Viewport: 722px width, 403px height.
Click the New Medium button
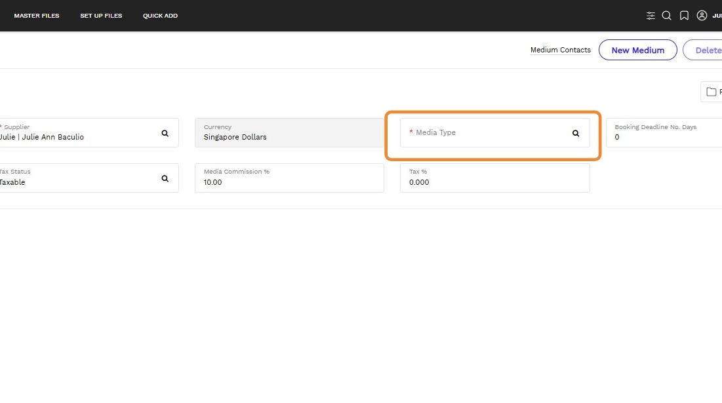[x=637, y=50]
